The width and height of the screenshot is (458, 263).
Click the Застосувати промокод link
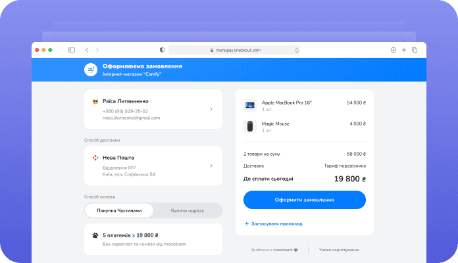276,224
